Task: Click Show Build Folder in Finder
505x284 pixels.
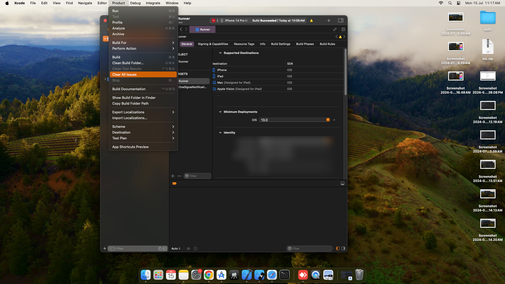Action: tap(143, 98)
